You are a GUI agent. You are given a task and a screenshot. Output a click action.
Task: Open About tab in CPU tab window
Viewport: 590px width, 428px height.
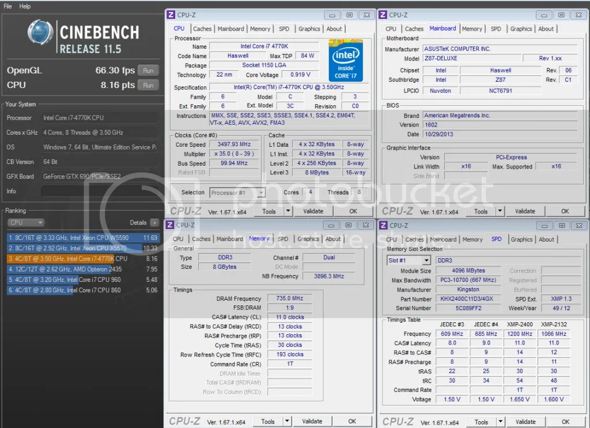334,29
